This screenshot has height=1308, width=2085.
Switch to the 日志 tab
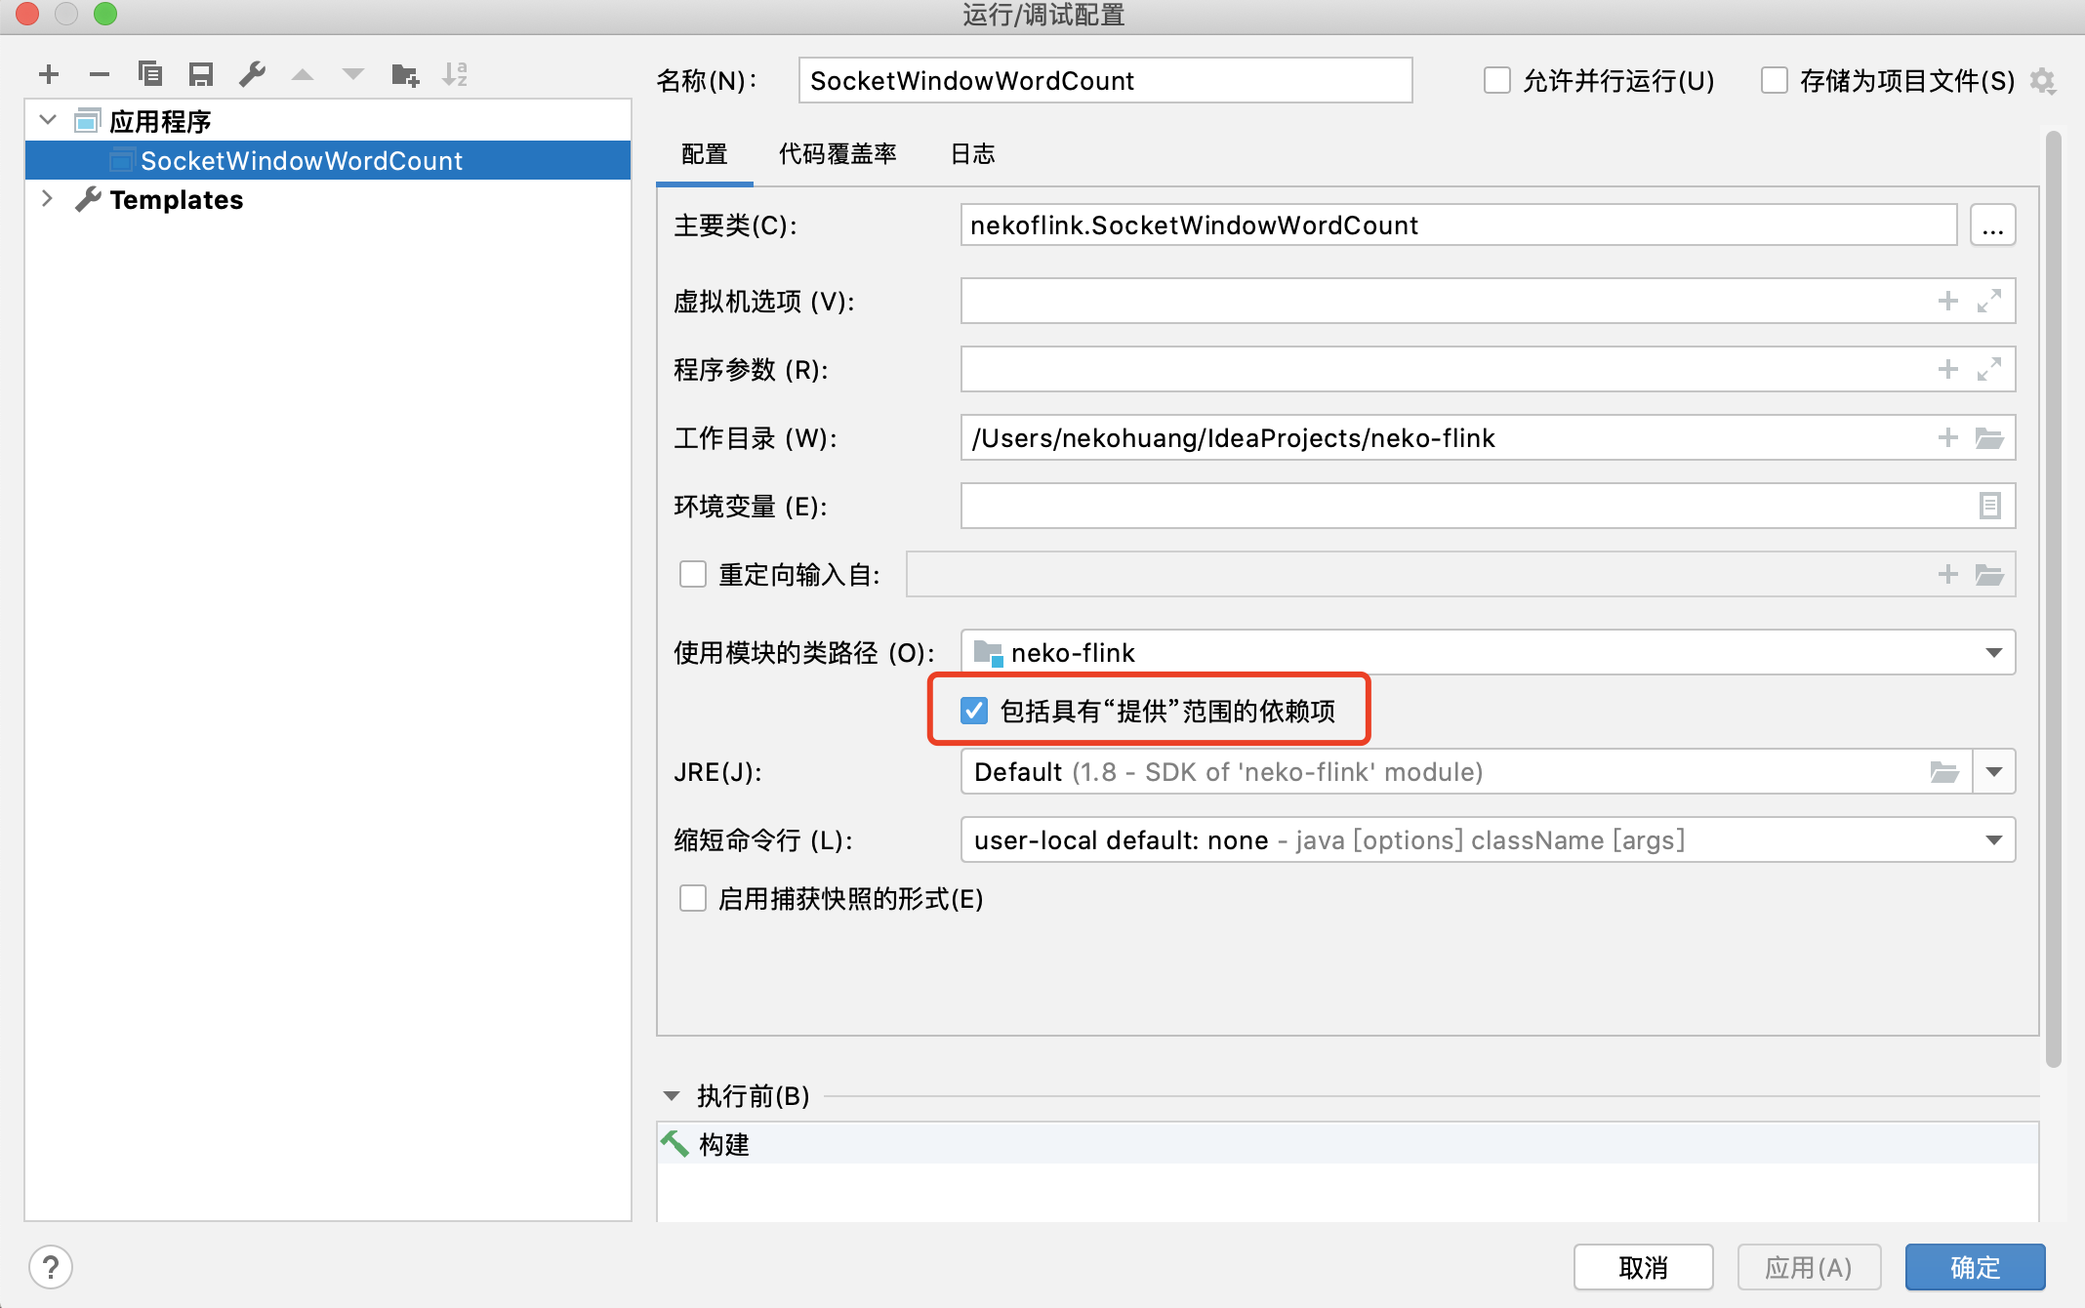coord(973,153)
